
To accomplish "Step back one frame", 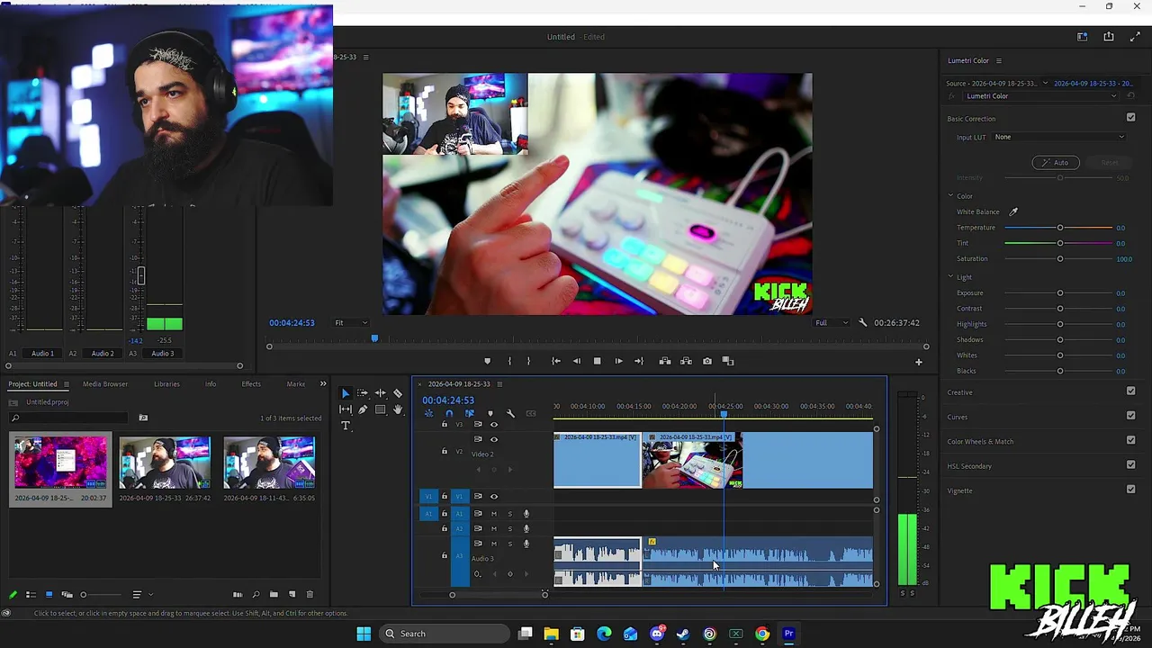I will (x=576, y=361).
